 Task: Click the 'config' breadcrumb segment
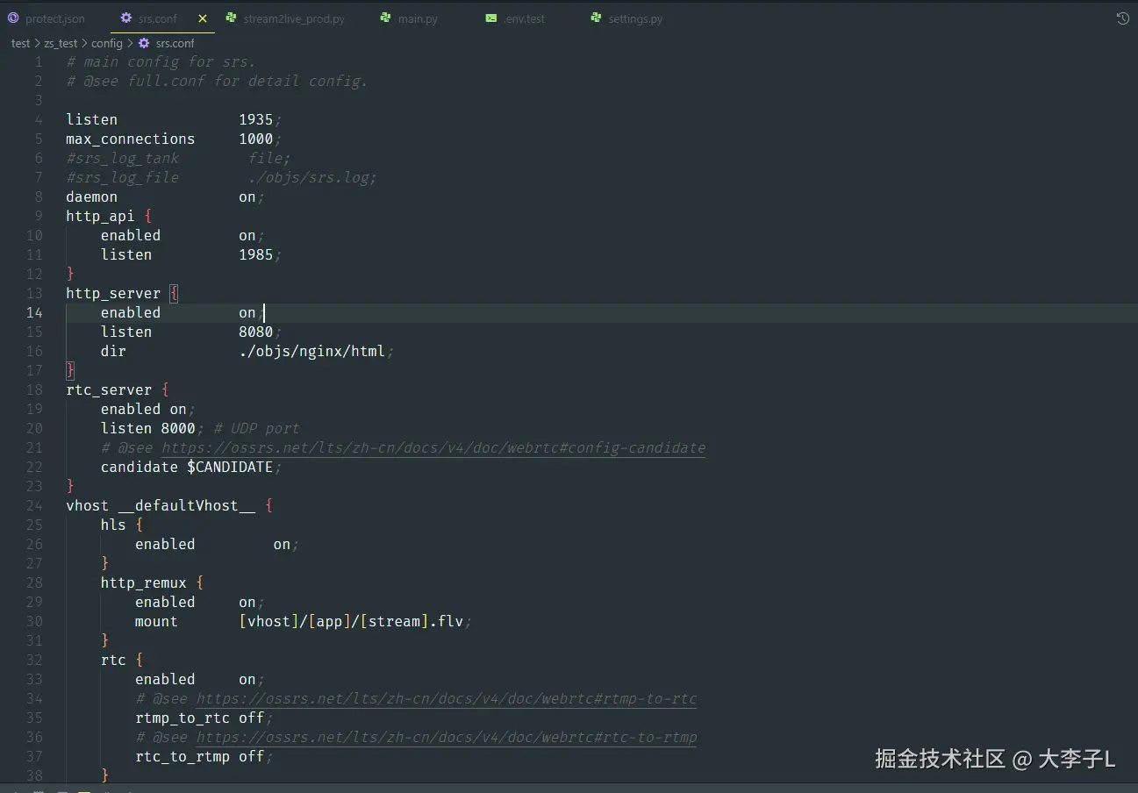click(x=107, y=43)
